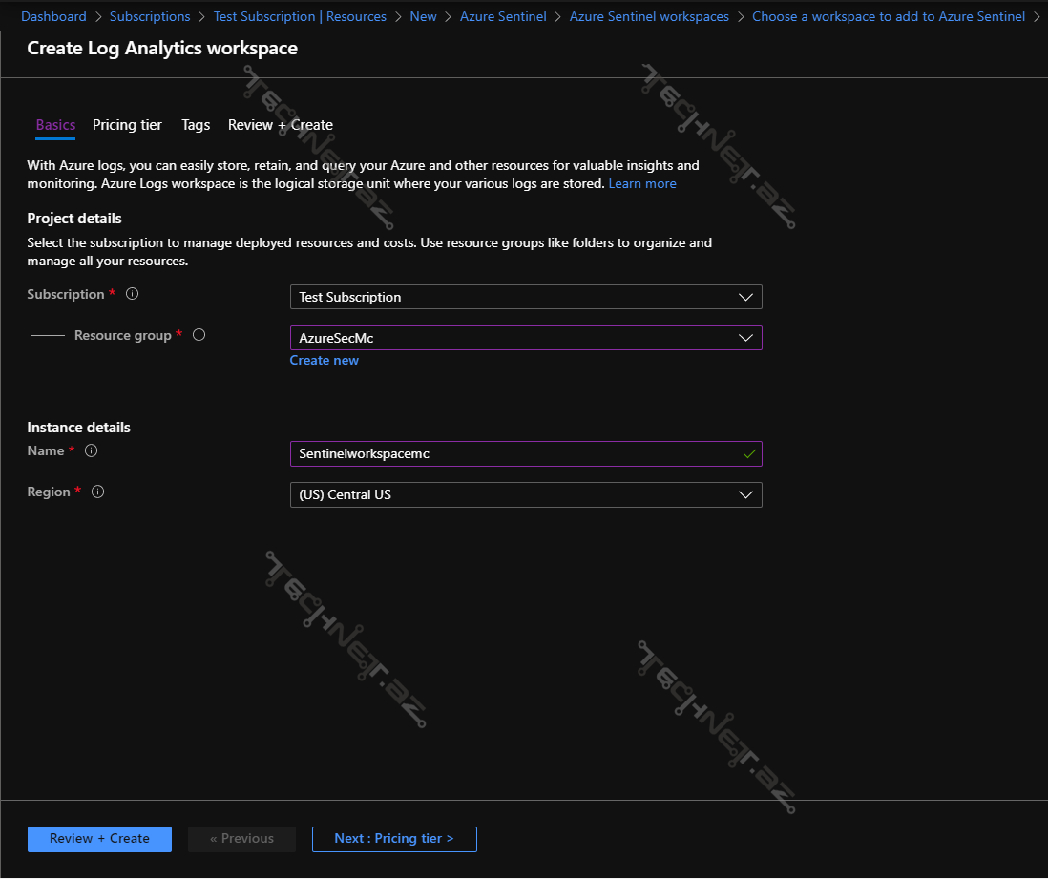Click info icon beside Resource group label
This screenshot has width=1048, height=879.
point(199,335)
